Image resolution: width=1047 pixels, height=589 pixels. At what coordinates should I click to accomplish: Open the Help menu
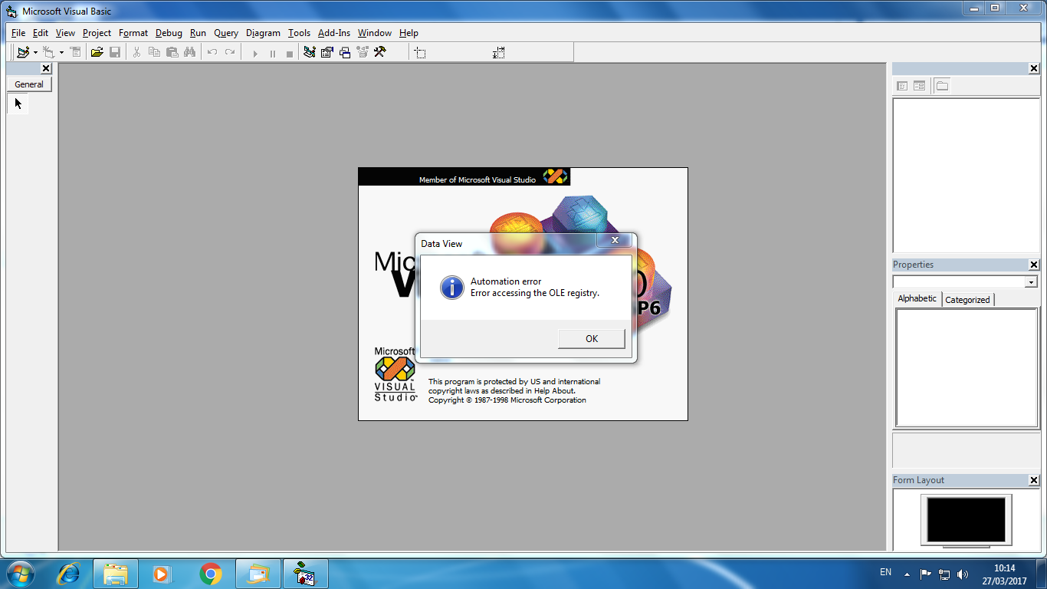[x=409, y=33]
